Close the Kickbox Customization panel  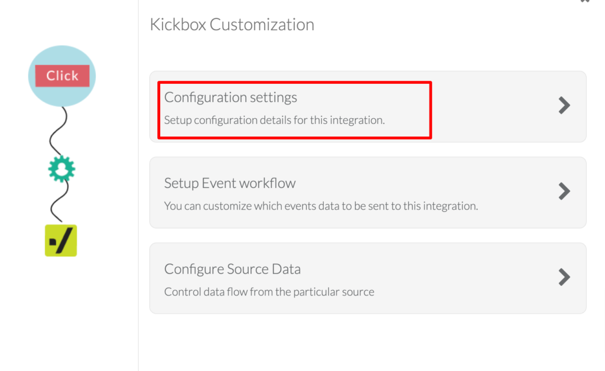[584, 2]
